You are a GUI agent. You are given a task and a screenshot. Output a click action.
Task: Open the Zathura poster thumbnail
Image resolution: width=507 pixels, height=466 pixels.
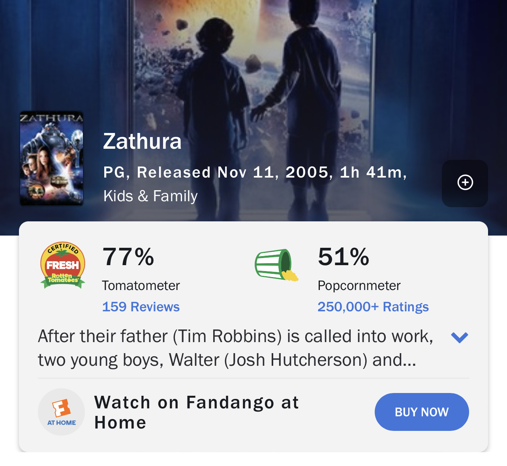coord(52,159)
